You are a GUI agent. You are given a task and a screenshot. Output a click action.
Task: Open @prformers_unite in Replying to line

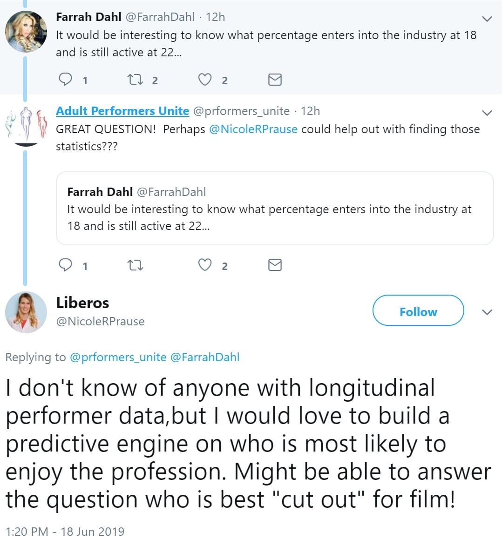[118, 357]
